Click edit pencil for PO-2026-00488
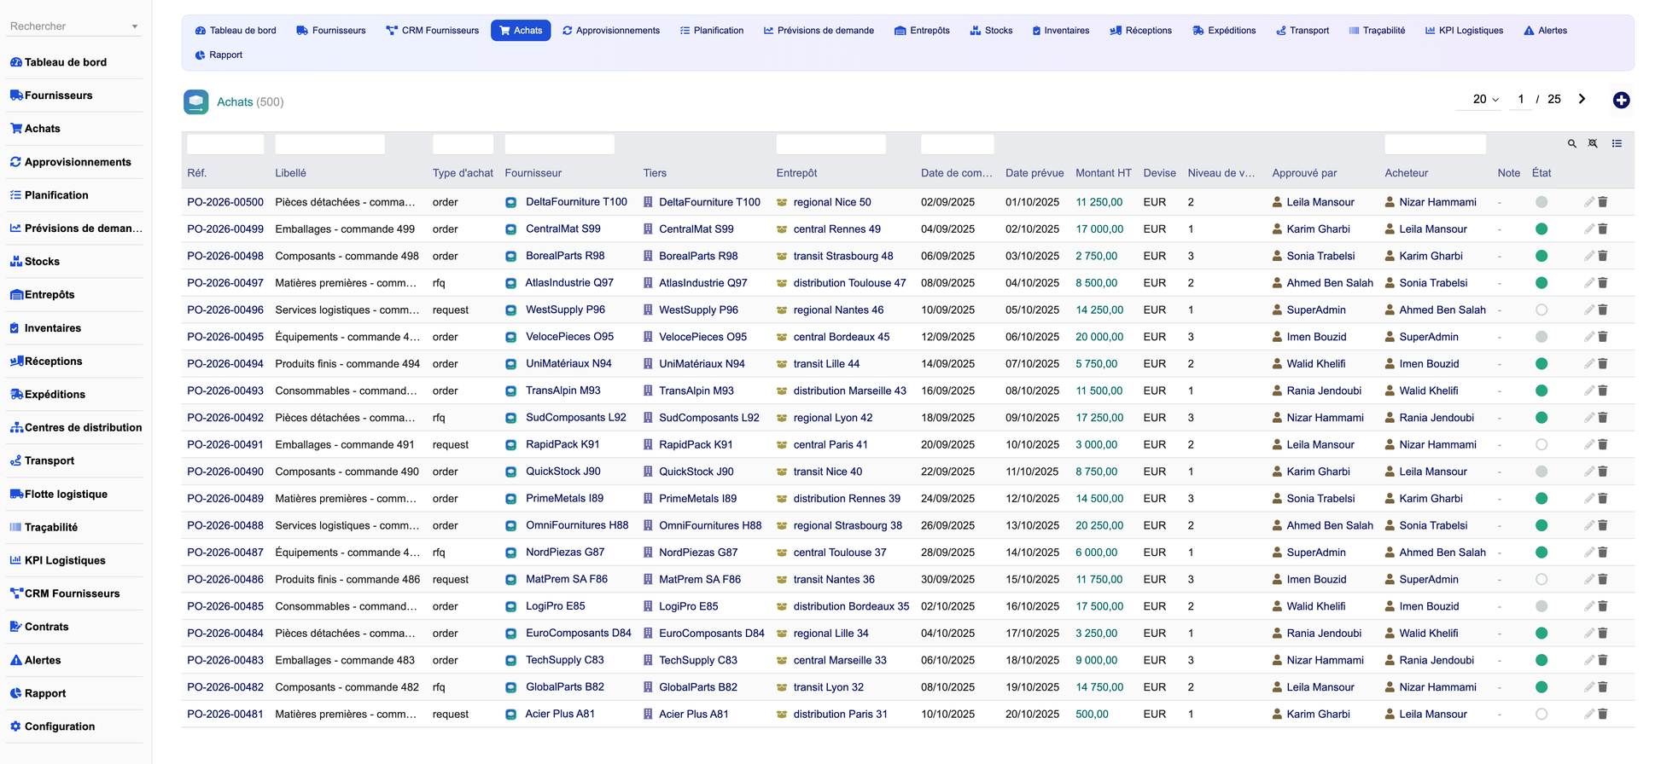The width and height of the screenshot is (1661, 764). (x=1588, y=526)
